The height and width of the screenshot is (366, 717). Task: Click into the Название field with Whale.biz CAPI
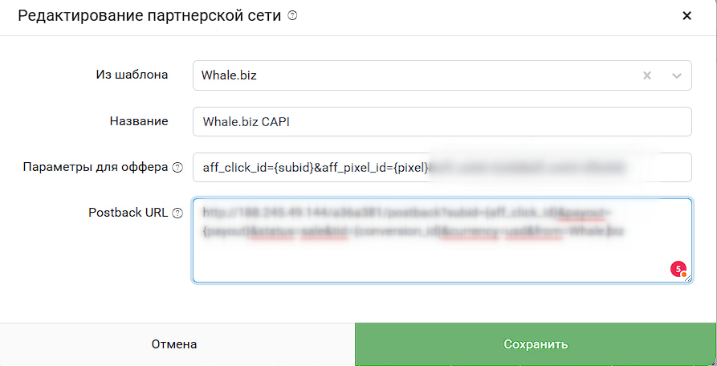[442, 121]
